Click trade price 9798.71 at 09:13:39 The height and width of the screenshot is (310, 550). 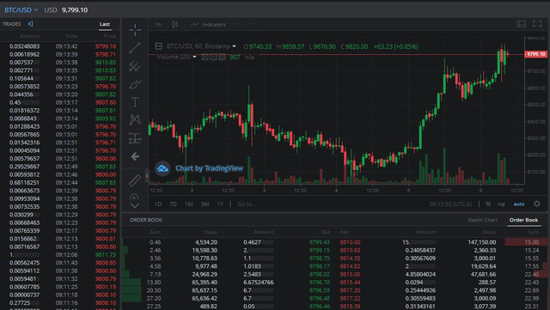coord(105,54)
